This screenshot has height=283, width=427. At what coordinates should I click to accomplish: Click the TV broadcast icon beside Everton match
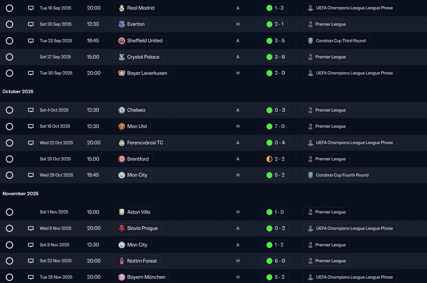coord(31,24)
